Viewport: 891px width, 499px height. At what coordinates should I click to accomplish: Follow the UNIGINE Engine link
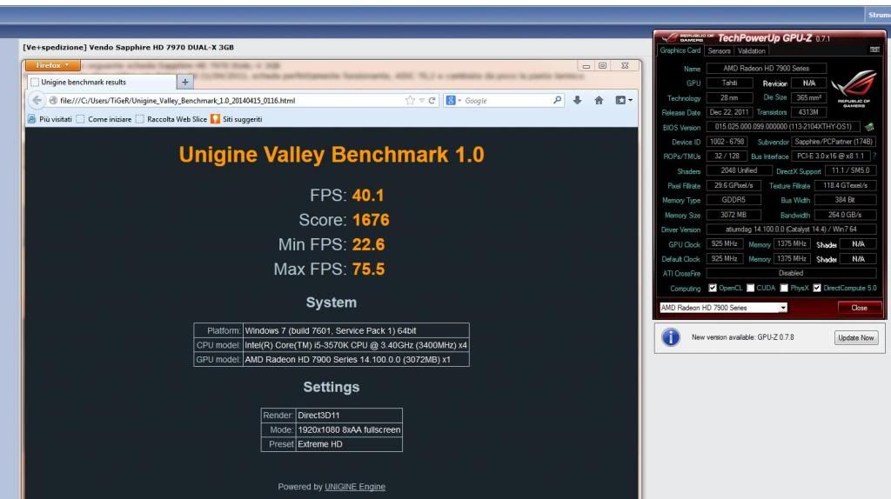[x=355, y=487]
